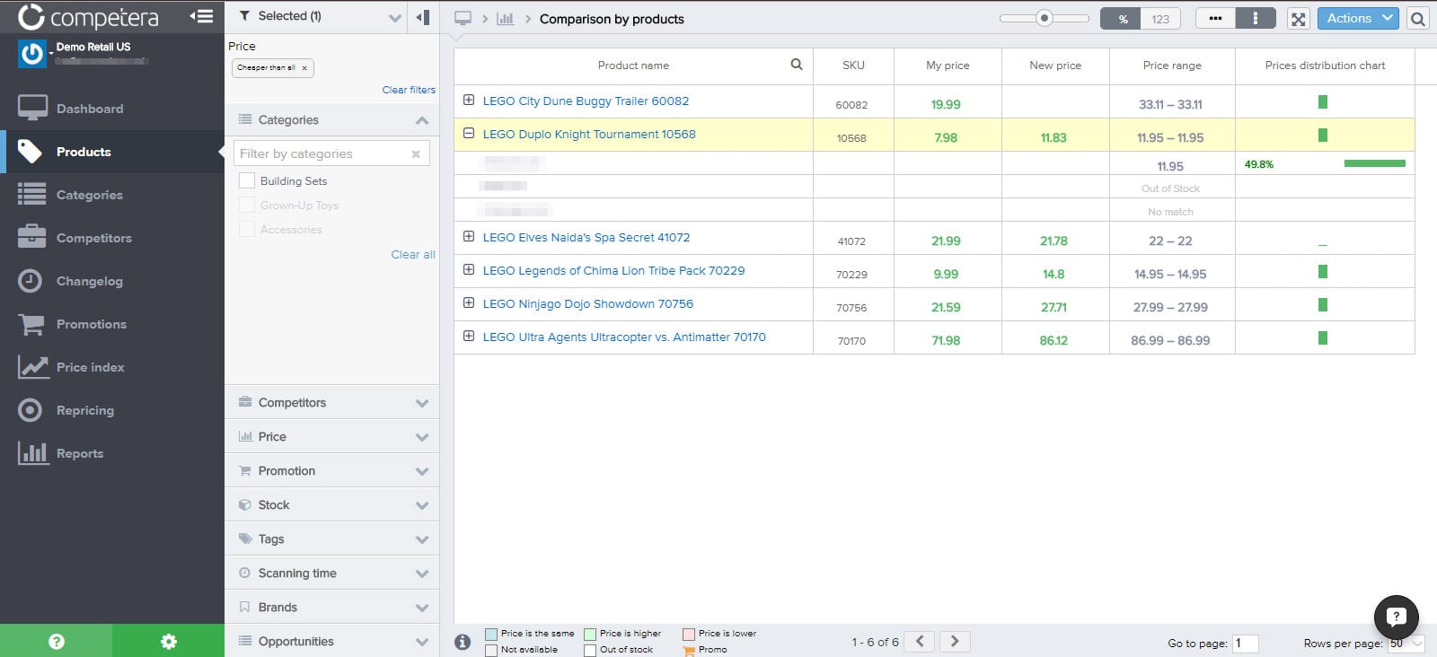Expand the LEGO Legends of Chima row

469,269
